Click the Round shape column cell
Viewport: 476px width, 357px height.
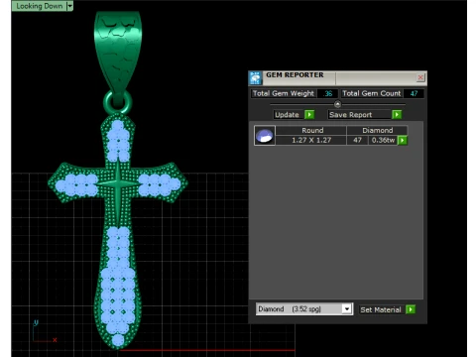pos(311,130)
